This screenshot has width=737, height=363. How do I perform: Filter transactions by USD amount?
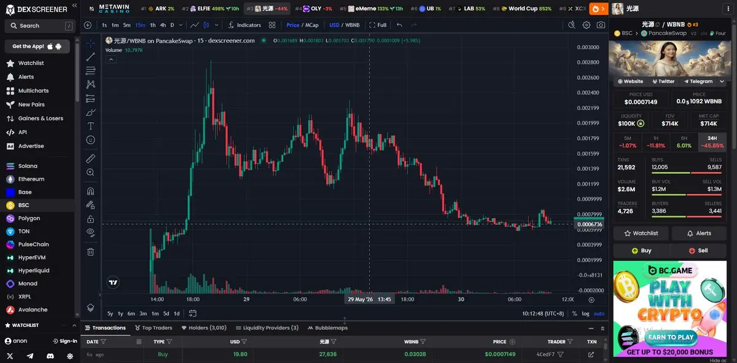click(x=244, y=342)
